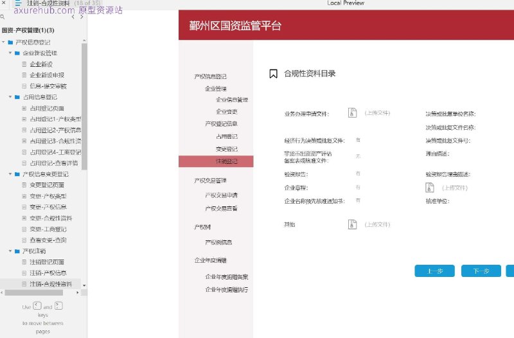Click the sitemap horizontal scrollbar
The width and height of the screenshot is (514, 338).
34,292
